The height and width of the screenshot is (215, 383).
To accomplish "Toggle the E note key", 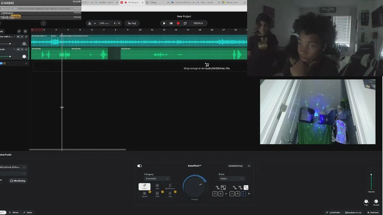I will [226, 194].
